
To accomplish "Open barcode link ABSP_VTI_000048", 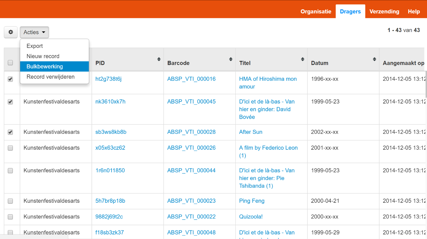I will [x=191, y=232].
